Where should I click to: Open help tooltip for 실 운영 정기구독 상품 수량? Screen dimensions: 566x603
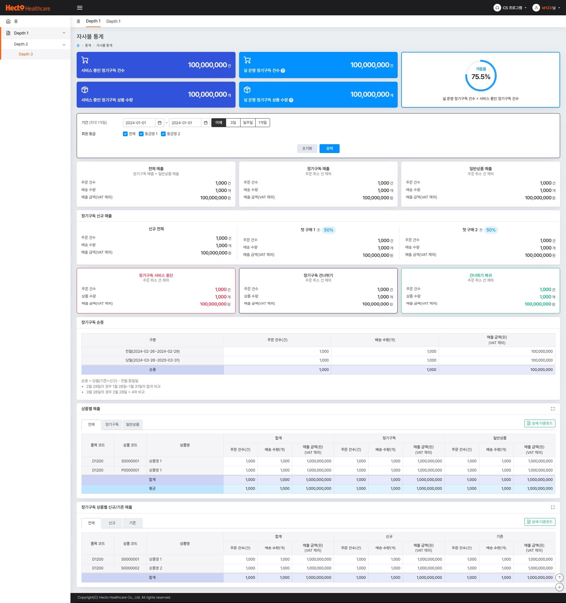(291, 100)
